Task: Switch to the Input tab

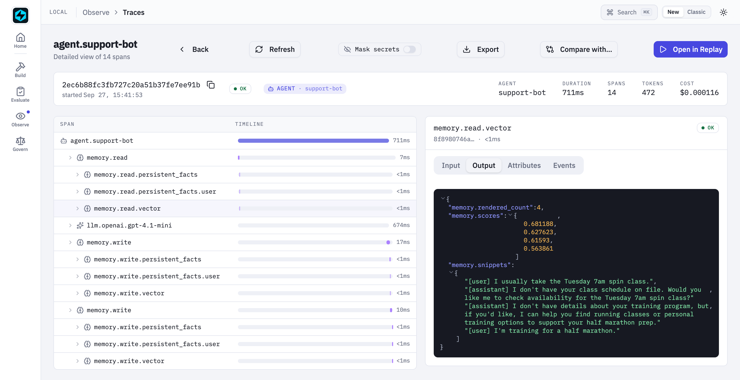Action: 450,165
